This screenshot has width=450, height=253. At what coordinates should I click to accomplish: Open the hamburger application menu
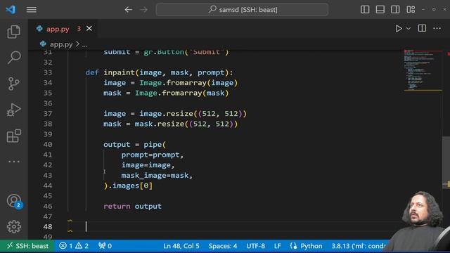[31, 9]
